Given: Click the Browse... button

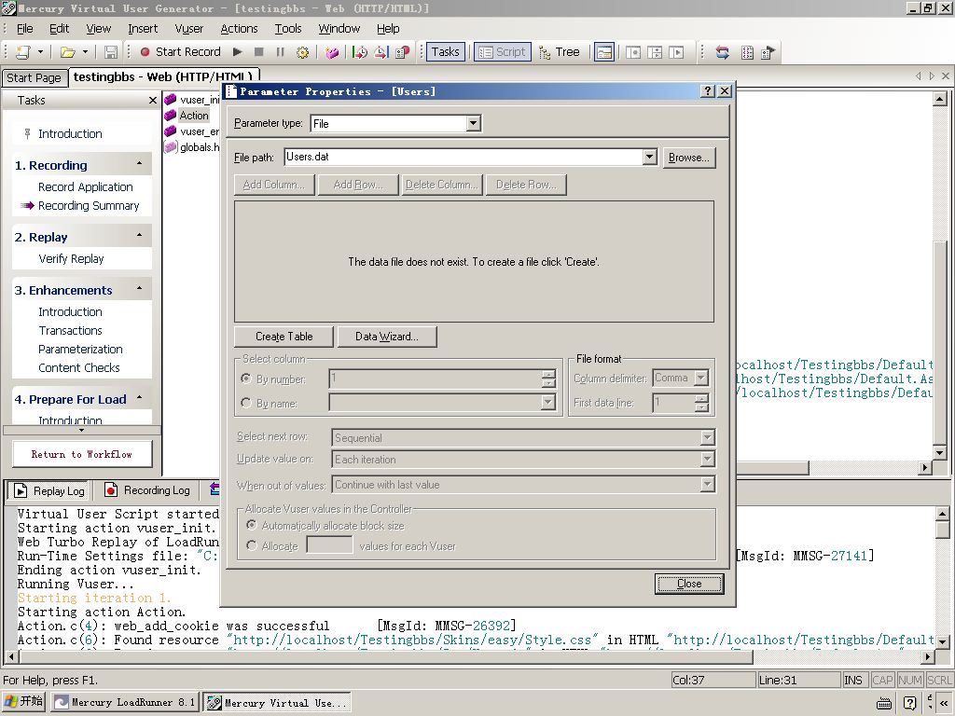Looking at the screenshot, I should point(689,158).
